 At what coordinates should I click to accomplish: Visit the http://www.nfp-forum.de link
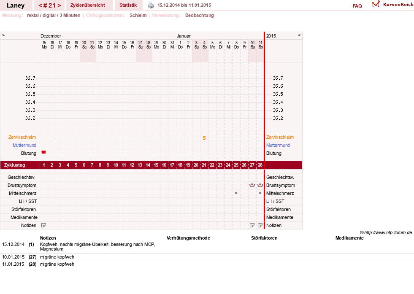click(x=388, y=232)
